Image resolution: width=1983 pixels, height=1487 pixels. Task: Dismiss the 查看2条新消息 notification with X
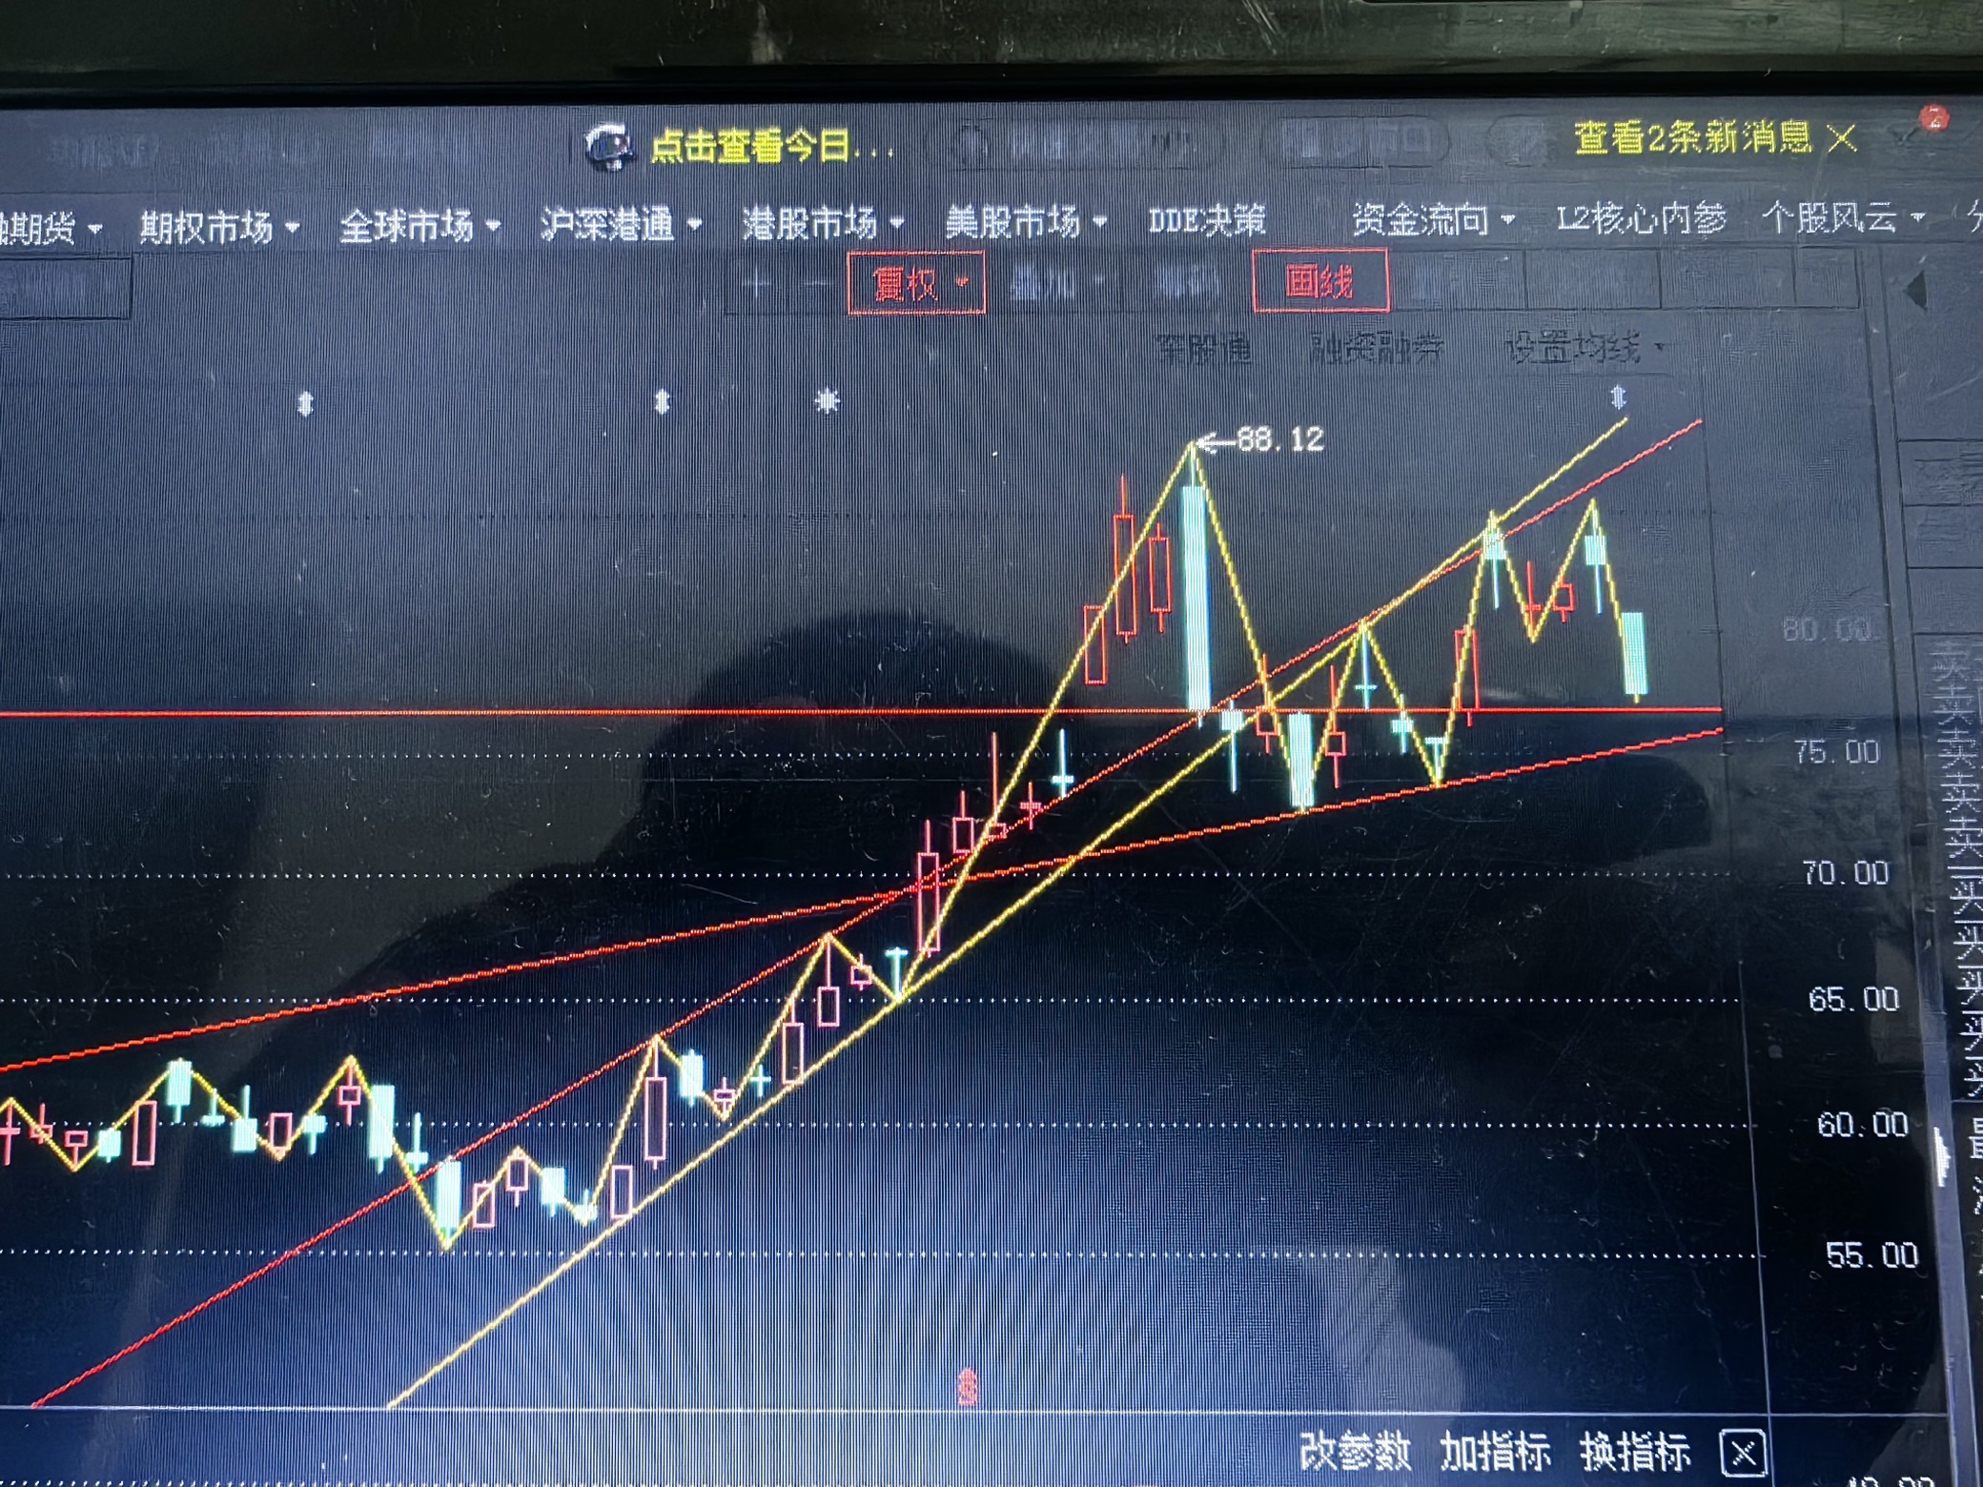click(1842, 140)
